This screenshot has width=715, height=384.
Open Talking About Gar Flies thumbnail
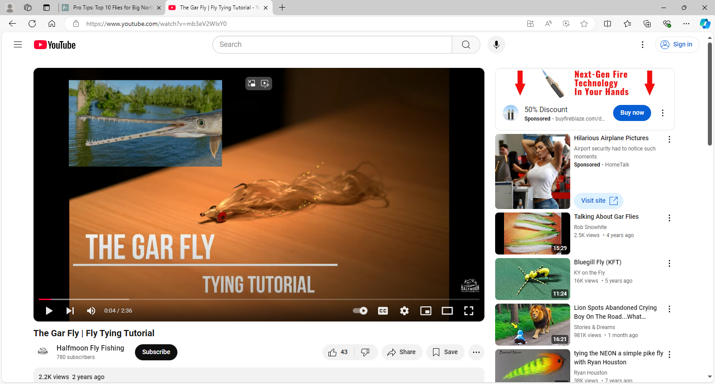pyautogui.click(x=533, y=234)
